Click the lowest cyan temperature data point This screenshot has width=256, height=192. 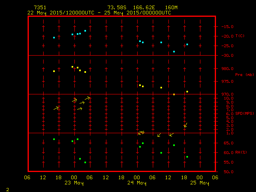click(174, 52)
